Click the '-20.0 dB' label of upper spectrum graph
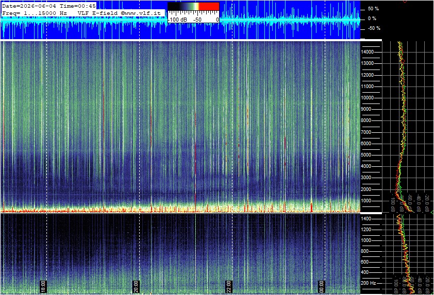Viewport: 434px width, 295px height. pos(427,202)
